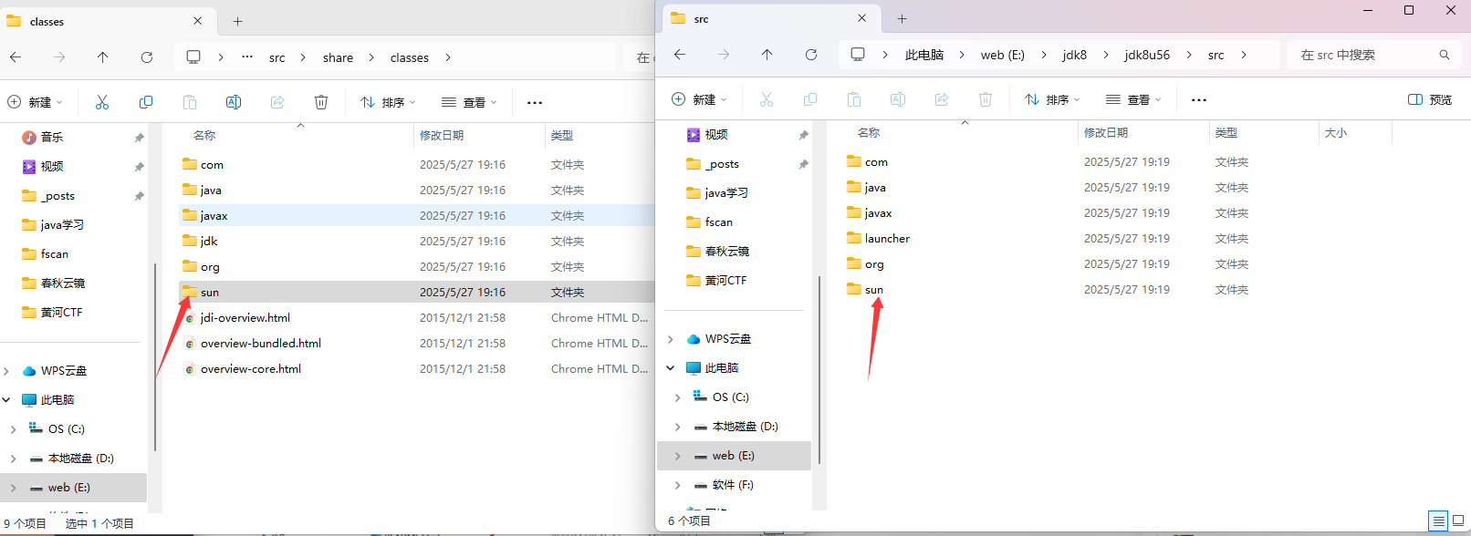Image resolution: width=1471 pixels, height=536 pixels.
Task: Click the cut icon in classes toolbar
Action: (x=102, y=102)
